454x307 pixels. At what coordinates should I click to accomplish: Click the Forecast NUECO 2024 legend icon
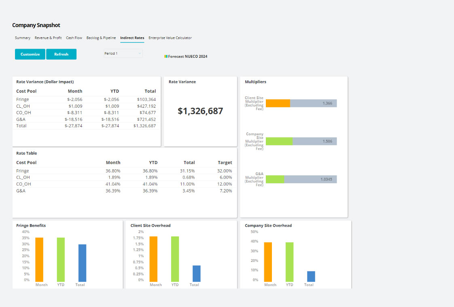point(166,57)
